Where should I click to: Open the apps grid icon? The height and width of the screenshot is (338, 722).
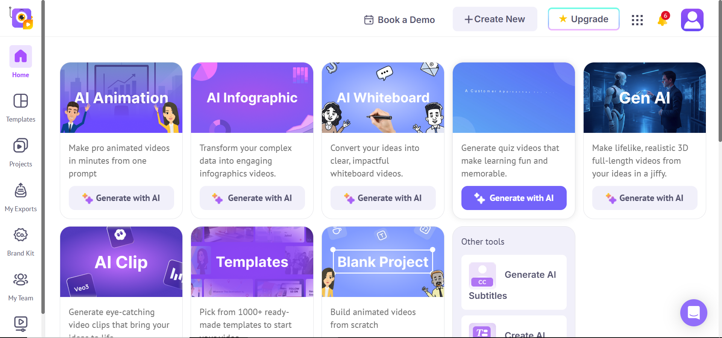tap(637, 20)
